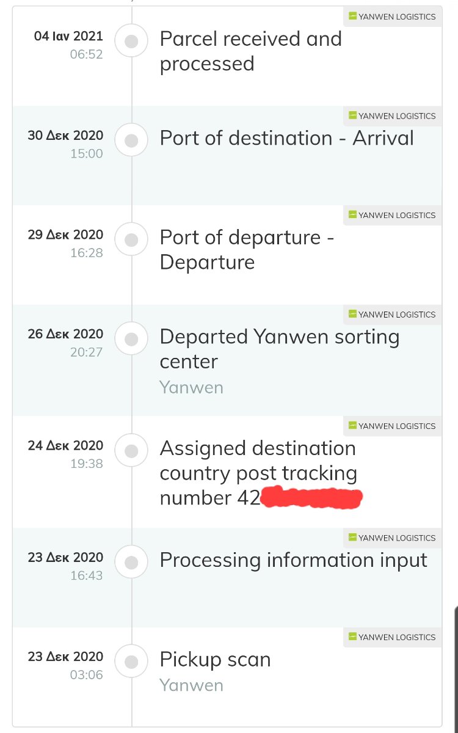
Task: Open the Yanwen Logistics badge on Pickup scan
Action: [392, 637]
